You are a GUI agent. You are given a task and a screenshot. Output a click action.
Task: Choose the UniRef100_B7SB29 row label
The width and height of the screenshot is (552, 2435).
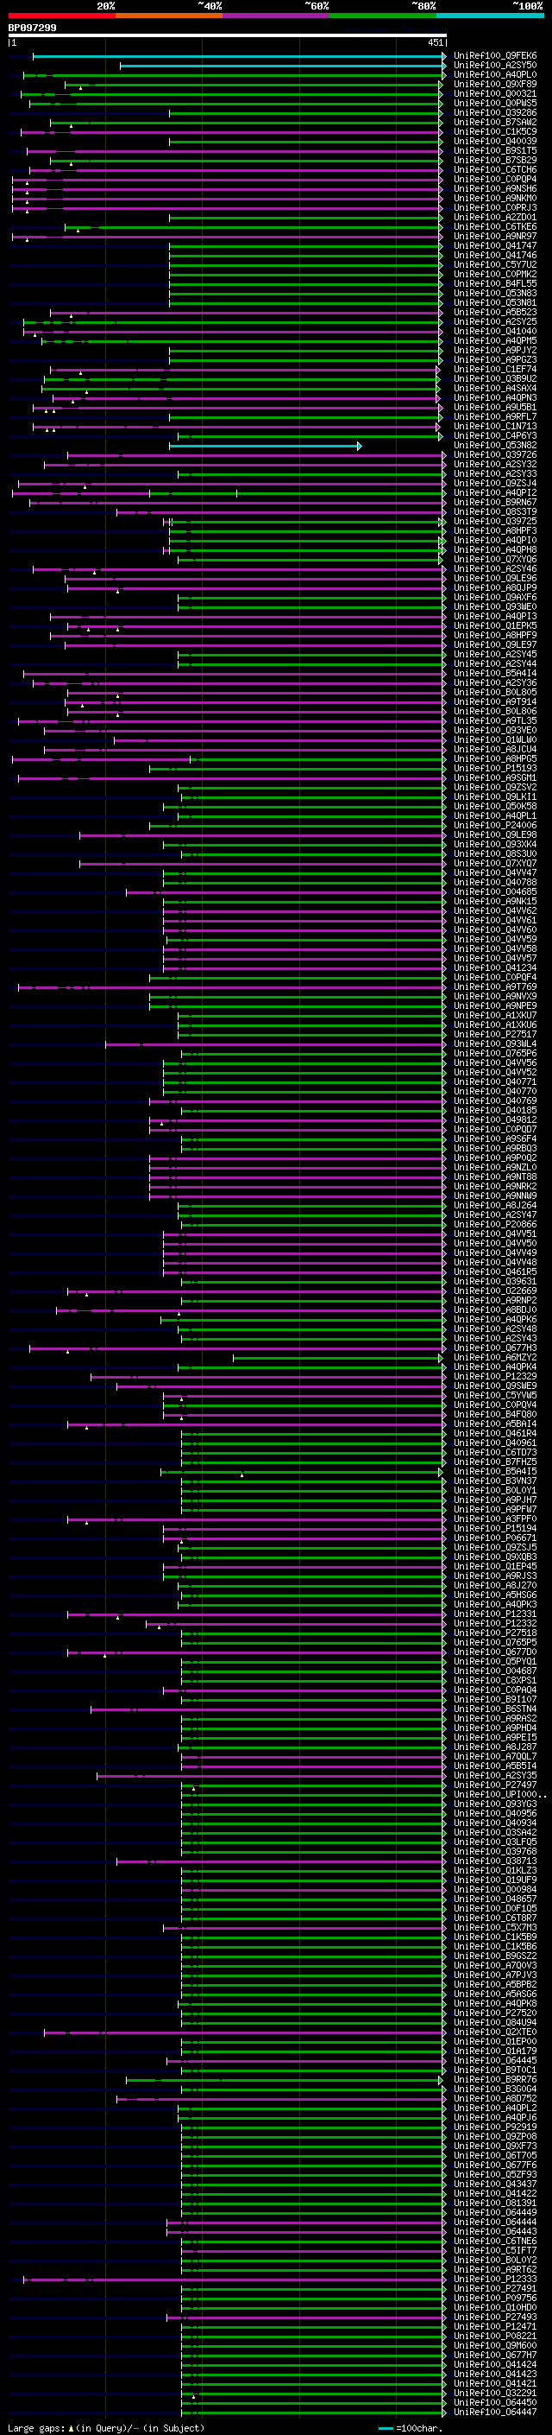[495, 160]
